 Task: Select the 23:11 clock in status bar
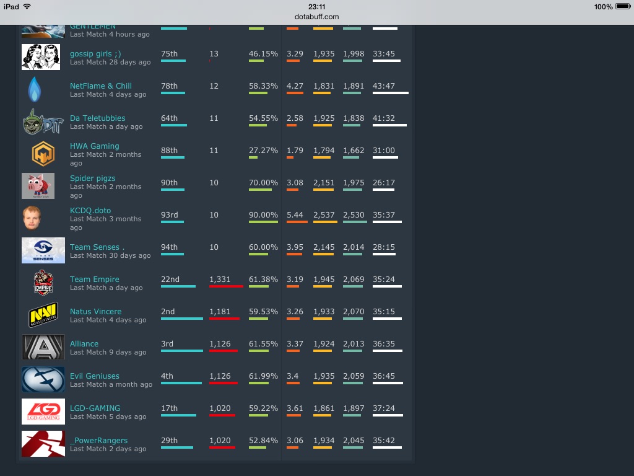pos(316,6)
